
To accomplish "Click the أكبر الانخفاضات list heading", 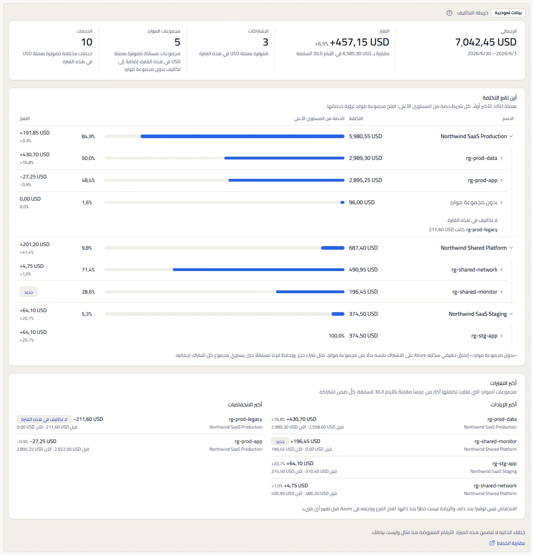I will (245, 404).
